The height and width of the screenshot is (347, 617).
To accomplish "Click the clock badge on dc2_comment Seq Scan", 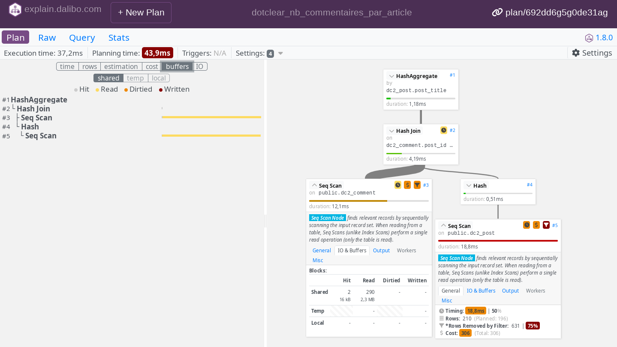I will [398, 185].
